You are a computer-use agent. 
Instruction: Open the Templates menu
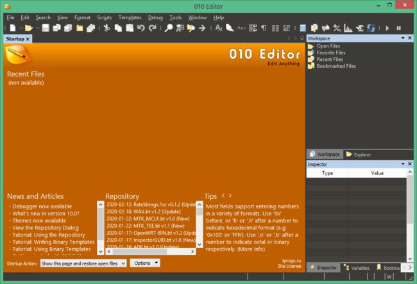[130, 17]
